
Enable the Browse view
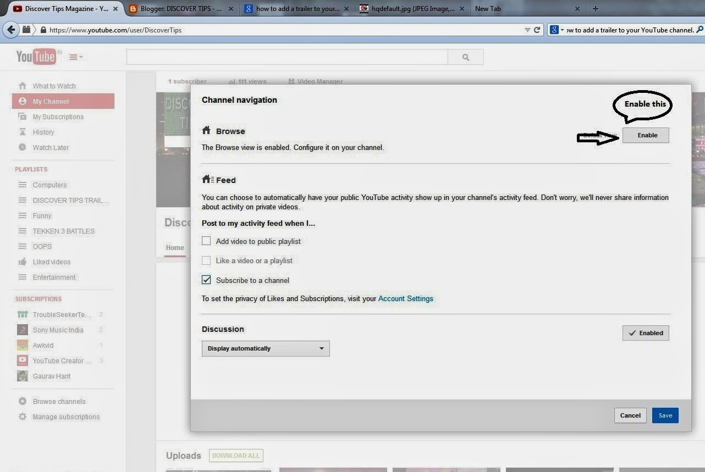point(646,135)
